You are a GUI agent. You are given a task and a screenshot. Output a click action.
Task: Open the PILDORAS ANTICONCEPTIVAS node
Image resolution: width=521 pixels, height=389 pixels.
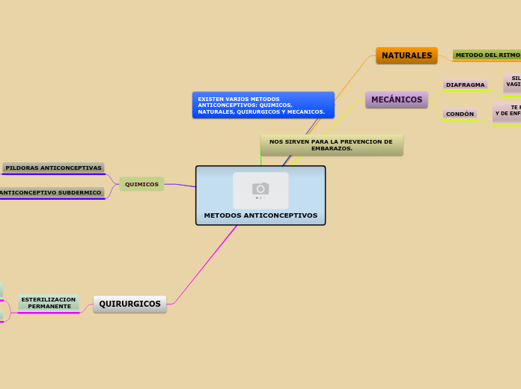tap(53, 168)
